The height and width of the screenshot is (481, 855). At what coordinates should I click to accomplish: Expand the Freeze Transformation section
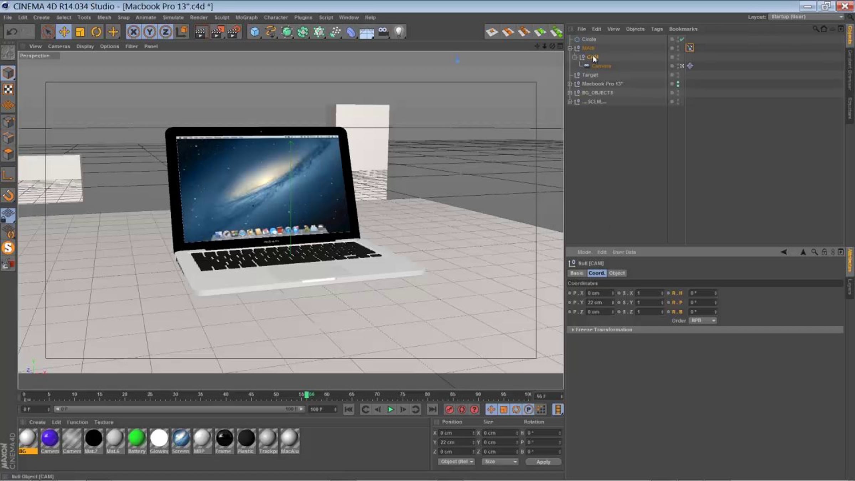click(x=603, y=330)
